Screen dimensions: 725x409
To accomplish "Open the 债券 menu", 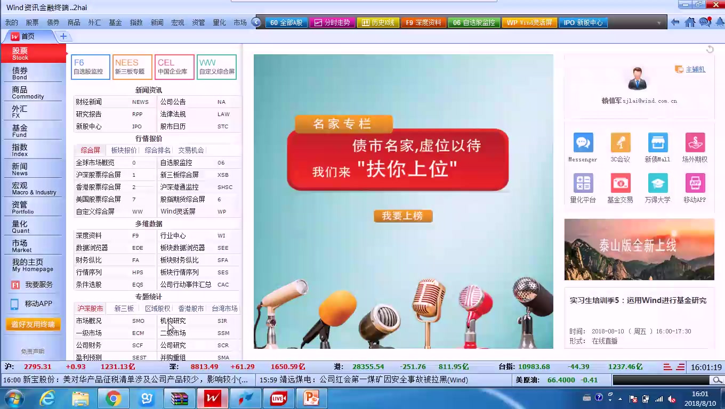I will (53, 22).
